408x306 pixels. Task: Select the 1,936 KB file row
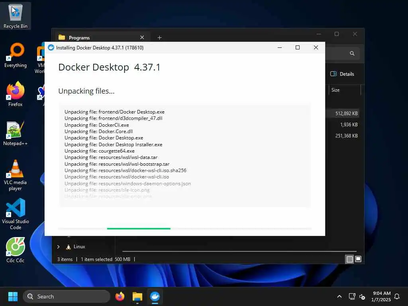(x=342, y=125)
